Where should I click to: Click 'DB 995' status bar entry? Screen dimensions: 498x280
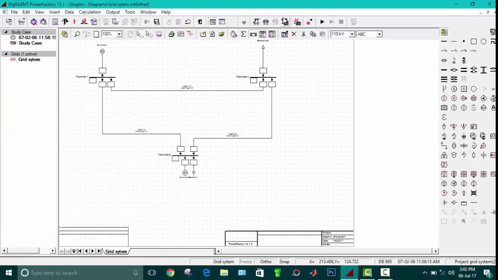tap(385, 262)
